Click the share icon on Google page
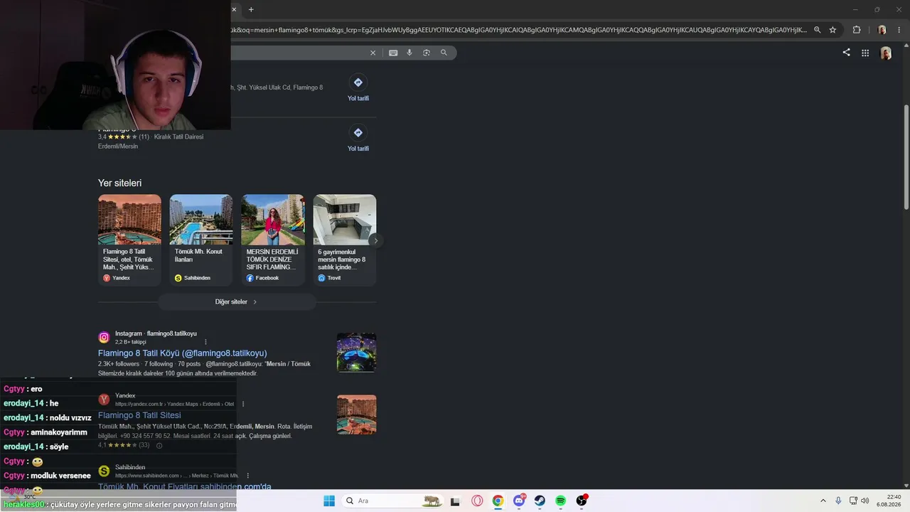The image size is (910, 512). click(x=846, y=52)
